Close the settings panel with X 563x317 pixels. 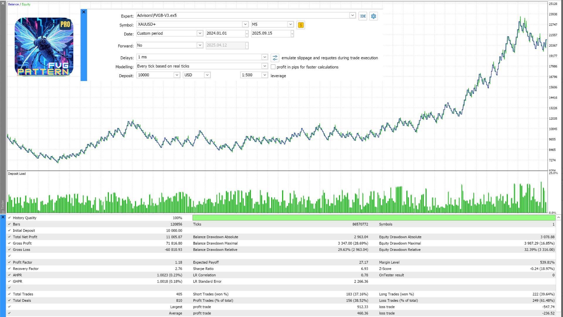[x=84, y=12]
